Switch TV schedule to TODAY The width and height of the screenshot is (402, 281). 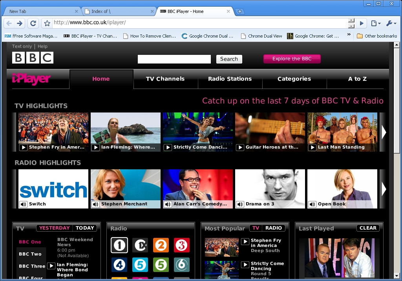pyautogui.click(x=85, y=228)
